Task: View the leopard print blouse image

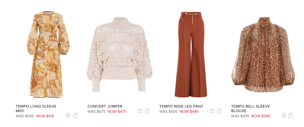Action: 263,55
